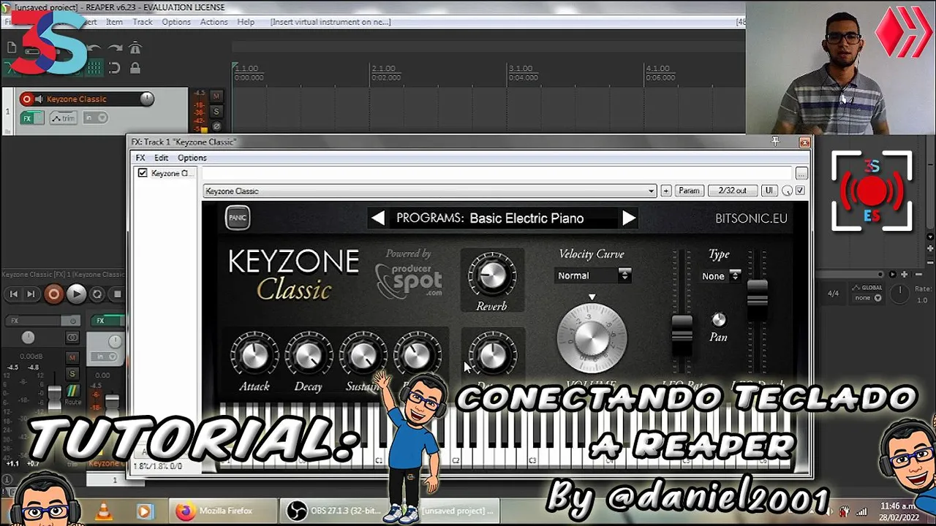This screenshot has height=526, width=936.
Task: Click the playback Rate knob
Action: (901, 293)
